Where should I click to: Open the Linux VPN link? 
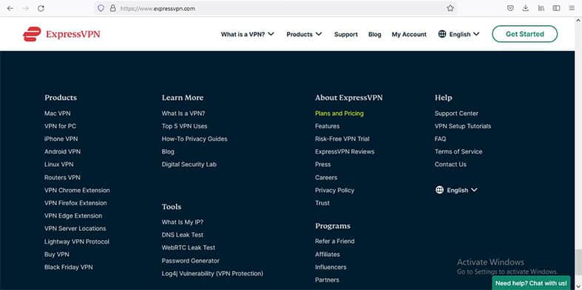click(x=58, y=164)
